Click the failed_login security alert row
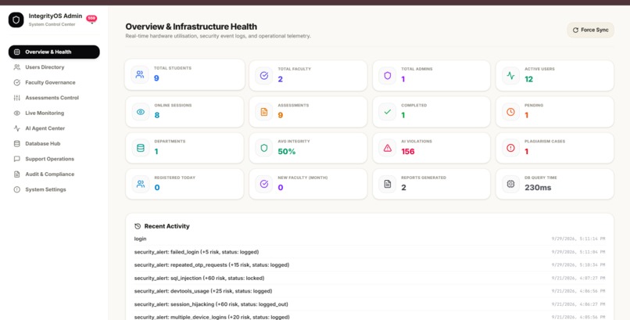The image size is (630, 320). tap(370, 252)
